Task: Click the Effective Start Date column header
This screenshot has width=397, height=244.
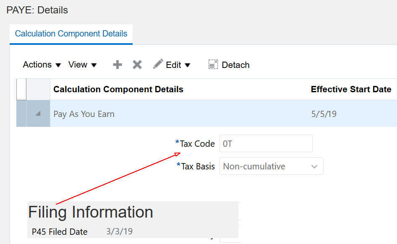Action: pyautogui.click(x=351, y=89)
